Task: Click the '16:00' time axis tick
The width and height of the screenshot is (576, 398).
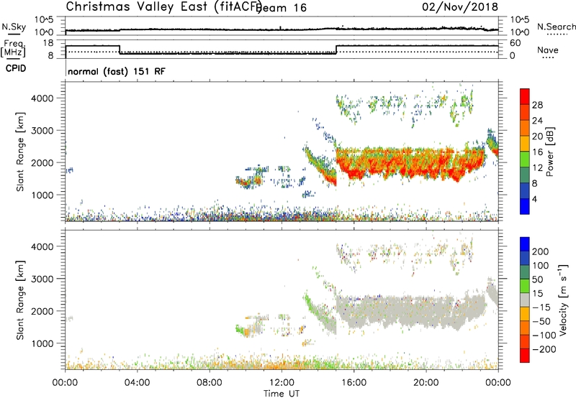Action: 354,383
